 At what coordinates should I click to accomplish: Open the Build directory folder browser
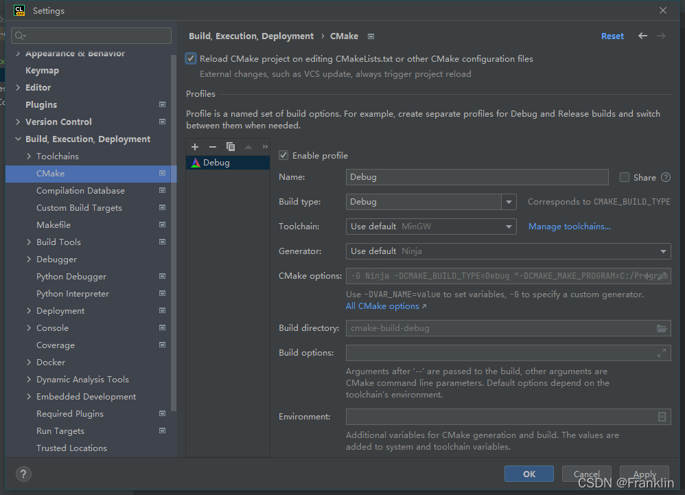662,328
